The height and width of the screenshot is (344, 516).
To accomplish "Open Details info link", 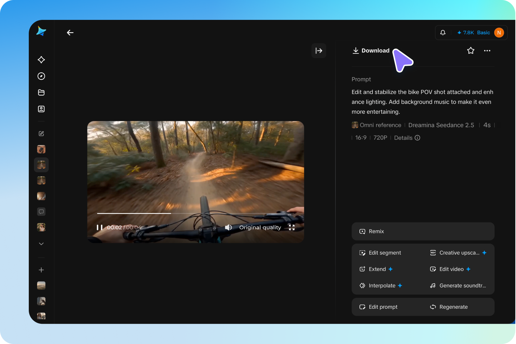I will pyautogui.click(x=407, y=138).
